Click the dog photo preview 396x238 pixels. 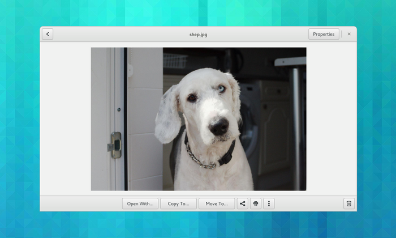click(199, 119)
